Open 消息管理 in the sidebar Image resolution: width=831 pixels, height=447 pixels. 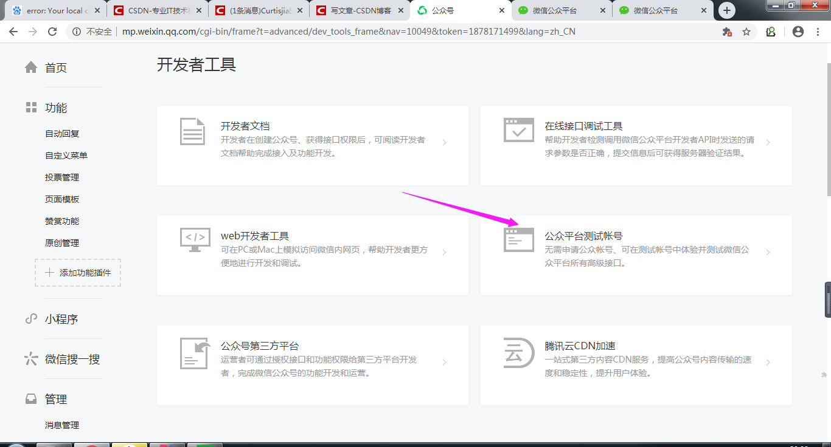point(62,425)
